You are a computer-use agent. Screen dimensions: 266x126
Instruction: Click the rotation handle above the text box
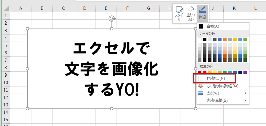click(112, 19)
